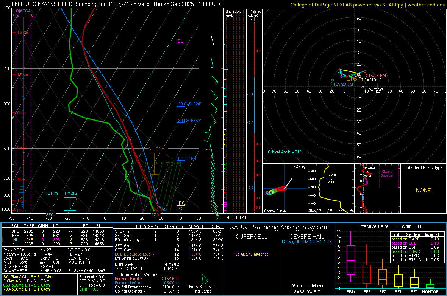This screenshot has height=296, width=447.
Task: Click the 1 m2s2 inflow label
Action: tap(70, 193)
